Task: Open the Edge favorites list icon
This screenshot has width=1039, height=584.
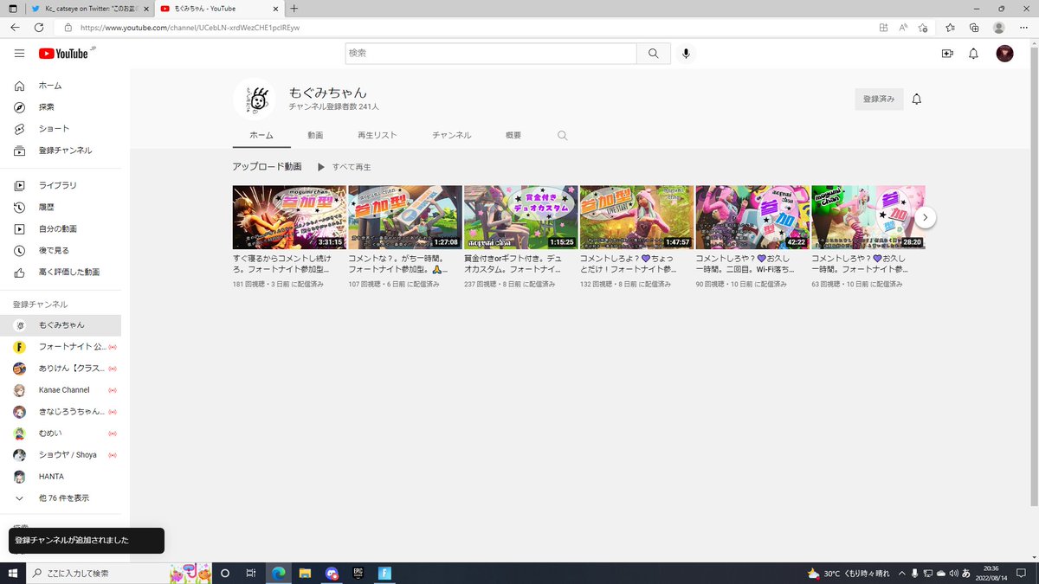Action: click(950, 28)
